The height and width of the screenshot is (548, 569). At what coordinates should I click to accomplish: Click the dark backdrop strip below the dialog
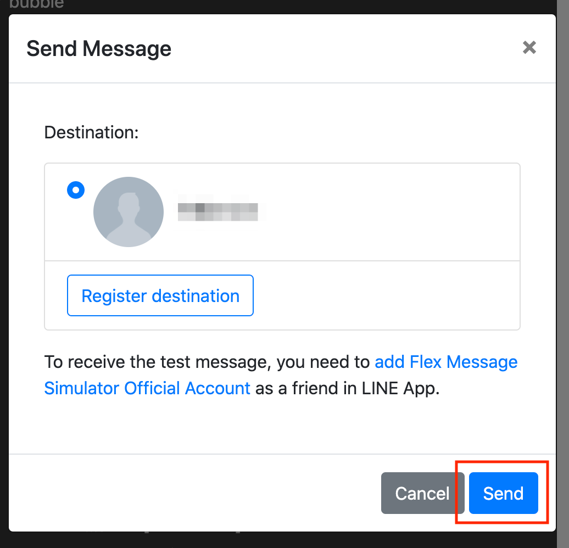275,540
